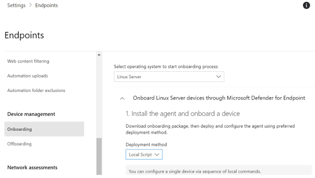Go to Settings in the breadcrumb
Screen dimensions: 315x178
tap(17, 5)
